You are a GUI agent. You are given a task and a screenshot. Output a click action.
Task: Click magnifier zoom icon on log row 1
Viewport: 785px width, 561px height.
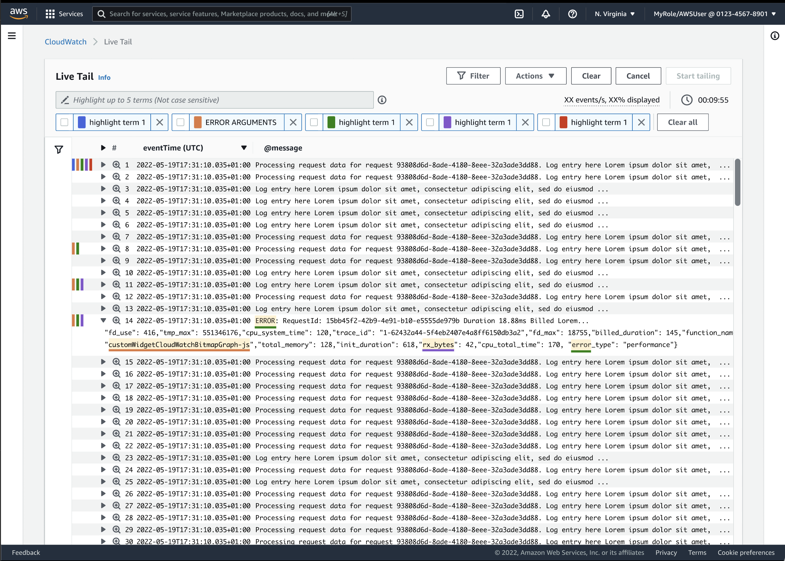[x=117, y=165]
